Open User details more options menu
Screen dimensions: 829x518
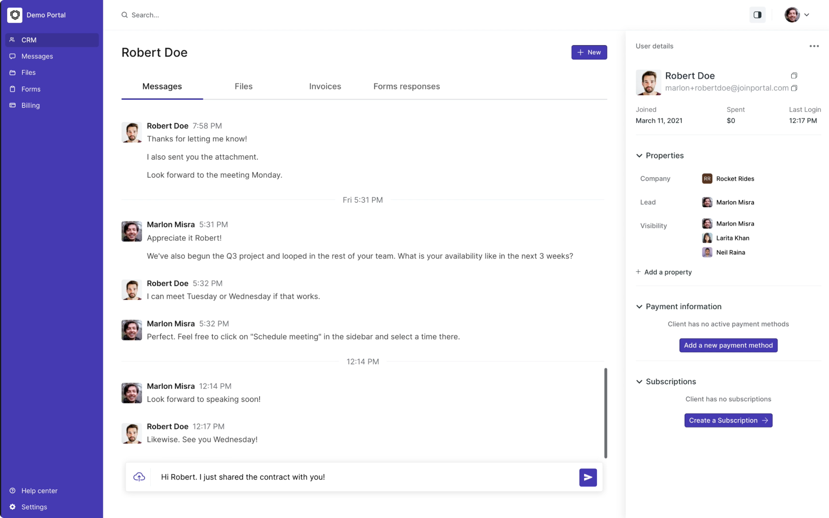point(814,46)
